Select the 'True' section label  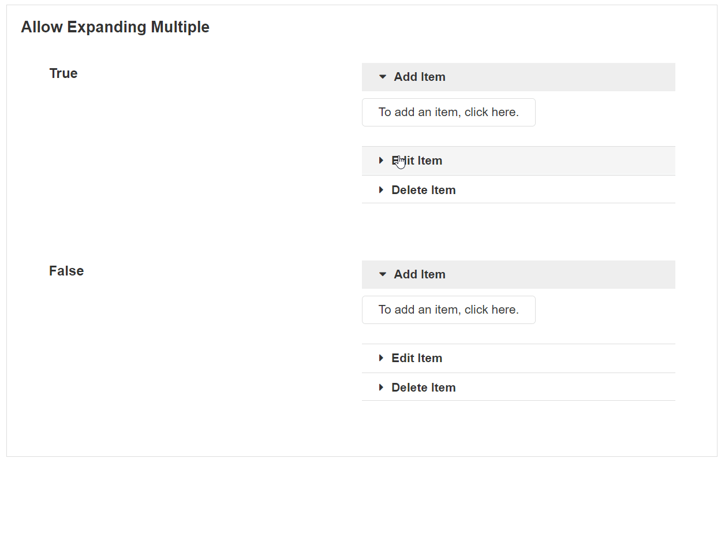pyautogui.click(x=63, y=73)
